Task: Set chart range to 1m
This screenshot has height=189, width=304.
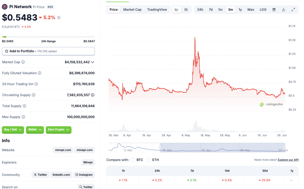Action: pyautogui.click(x=220, y=9)
